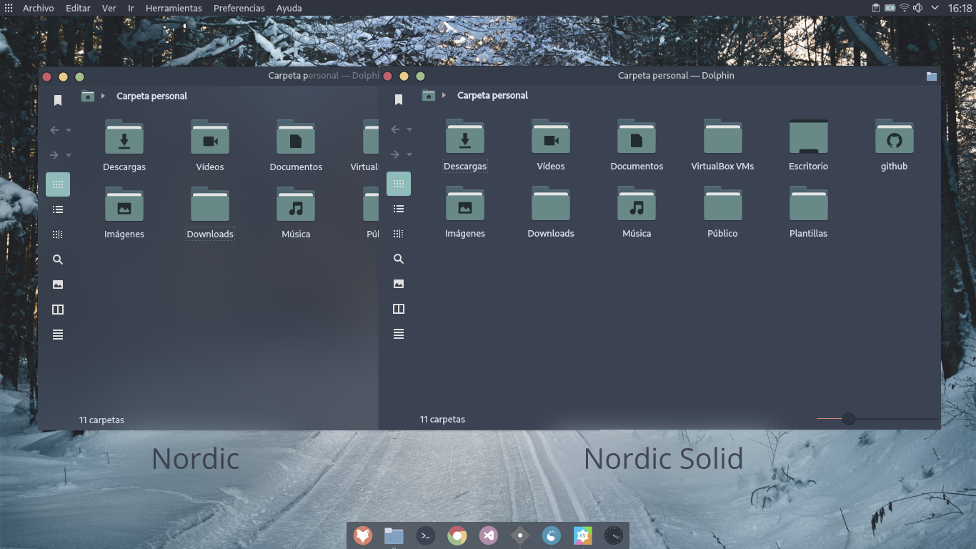
Task: Open search magnifier in left Dolphin window
Action: click(x=58, y=259)
